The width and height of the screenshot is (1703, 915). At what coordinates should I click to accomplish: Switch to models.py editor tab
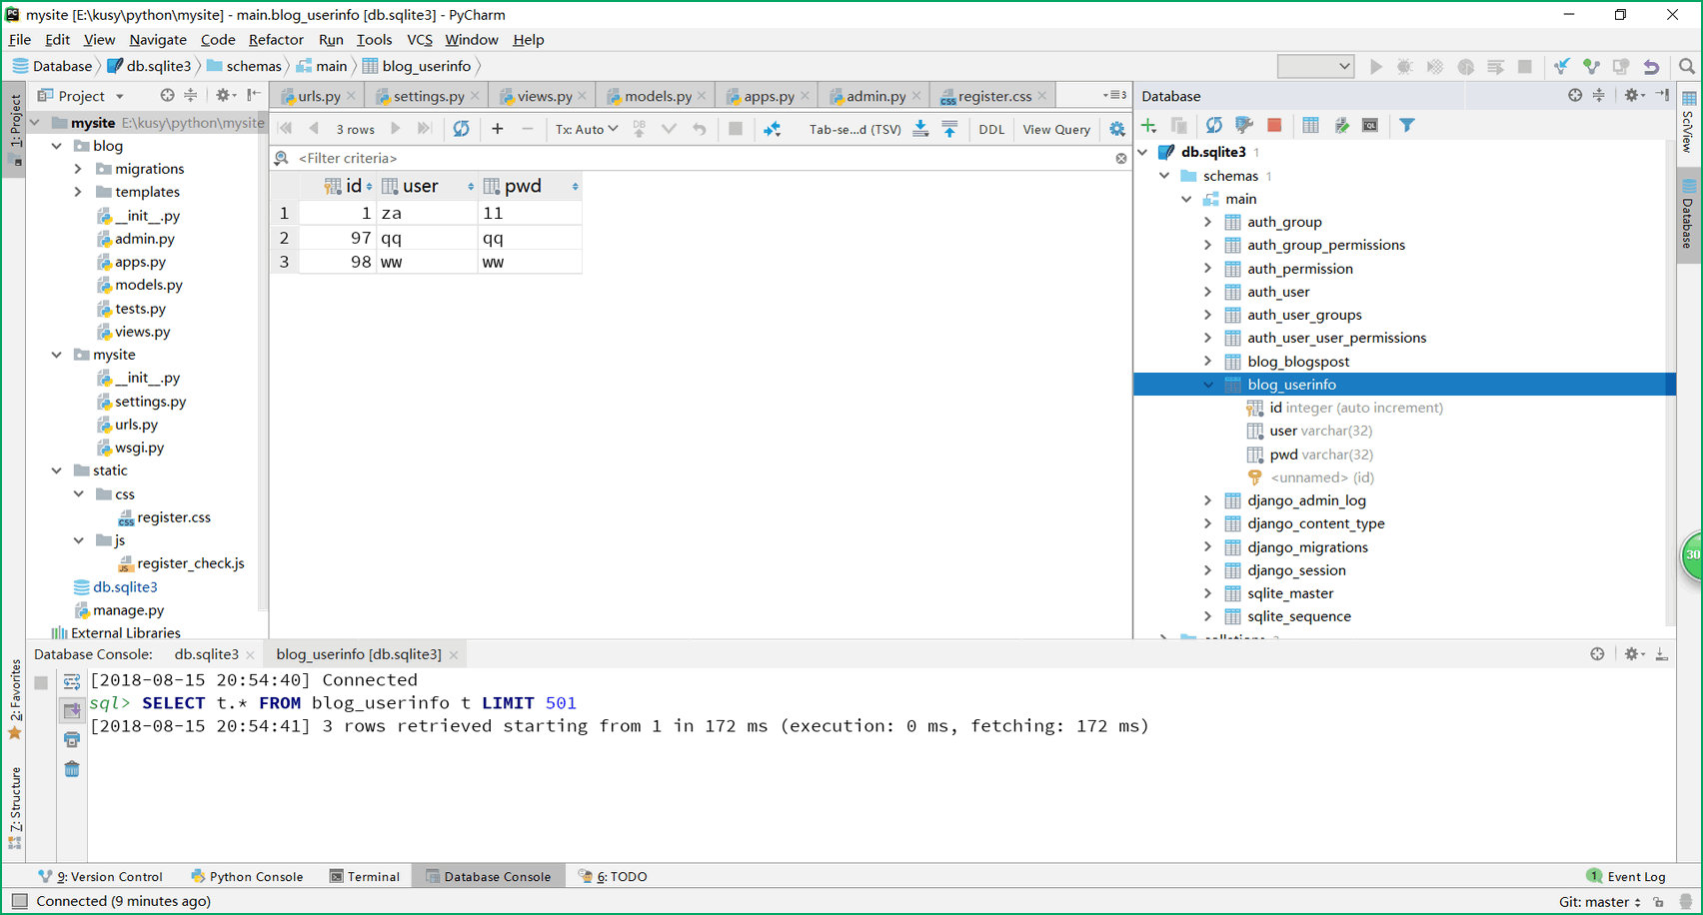pos(657,96)
